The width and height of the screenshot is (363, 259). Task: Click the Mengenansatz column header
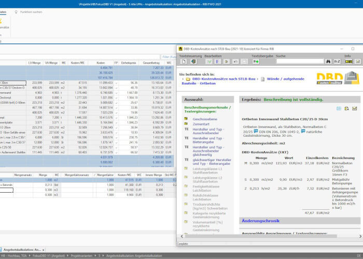[x=23, y=175]
